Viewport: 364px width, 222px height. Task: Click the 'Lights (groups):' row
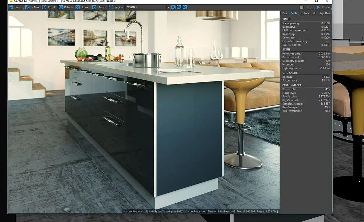pos(306,68)
